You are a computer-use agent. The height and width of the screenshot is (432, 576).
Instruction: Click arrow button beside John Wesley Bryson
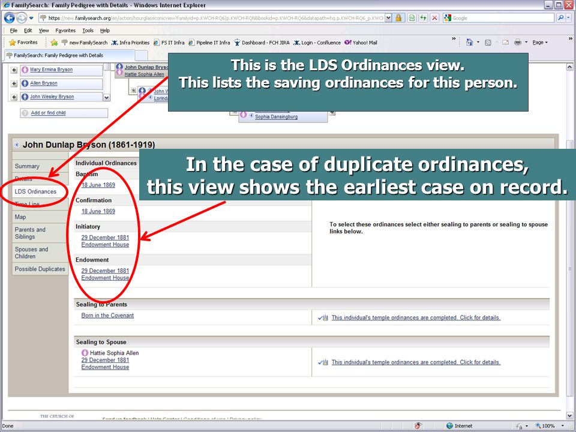click(x=14, y=97)
